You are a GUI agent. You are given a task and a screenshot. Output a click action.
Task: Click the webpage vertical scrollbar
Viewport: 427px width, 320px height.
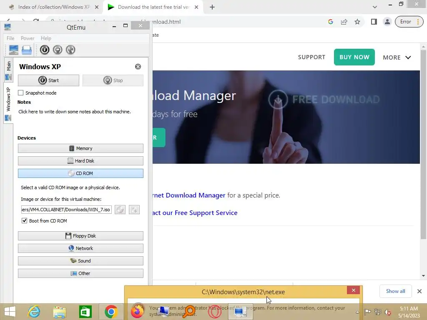423,144
